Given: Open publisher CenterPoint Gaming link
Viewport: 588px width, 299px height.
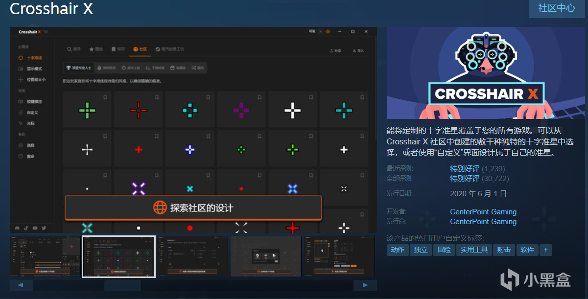Looking at the screenshot, I should pos(483,222).
